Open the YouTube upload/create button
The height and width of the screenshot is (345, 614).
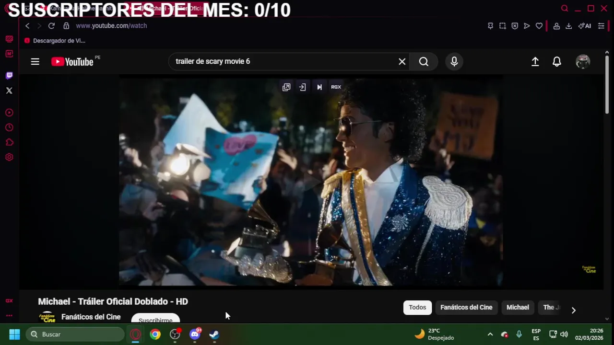535,61
